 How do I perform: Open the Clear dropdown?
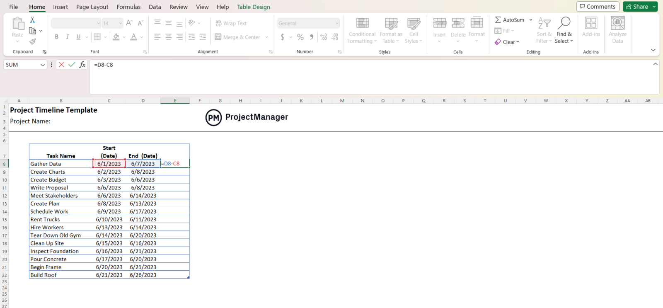(507, 42)
